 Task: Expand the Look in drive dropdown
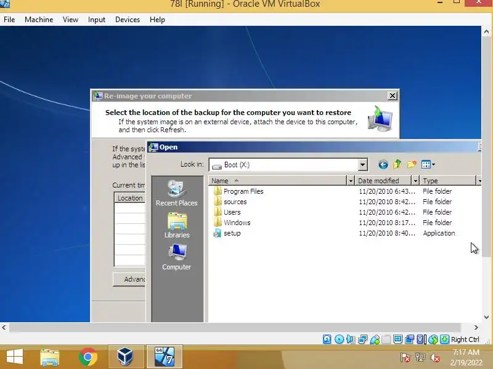tap(362, 165)
